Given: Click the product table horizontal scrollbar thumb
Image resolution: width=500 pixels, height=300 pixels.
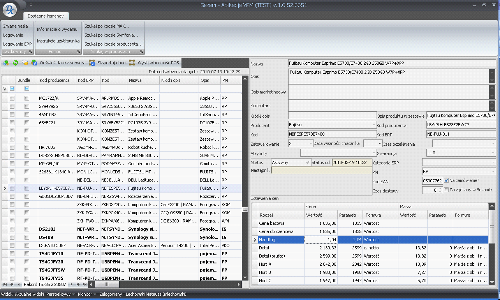Looking at the screenshot, I should [x=107, y=284].
